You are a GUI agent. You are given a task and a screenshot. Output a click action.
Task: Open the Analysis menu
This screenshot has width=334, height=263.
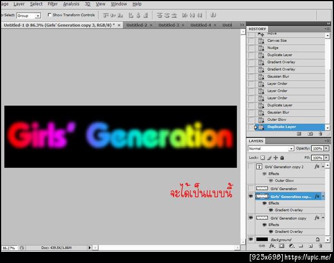click(71, 4)
